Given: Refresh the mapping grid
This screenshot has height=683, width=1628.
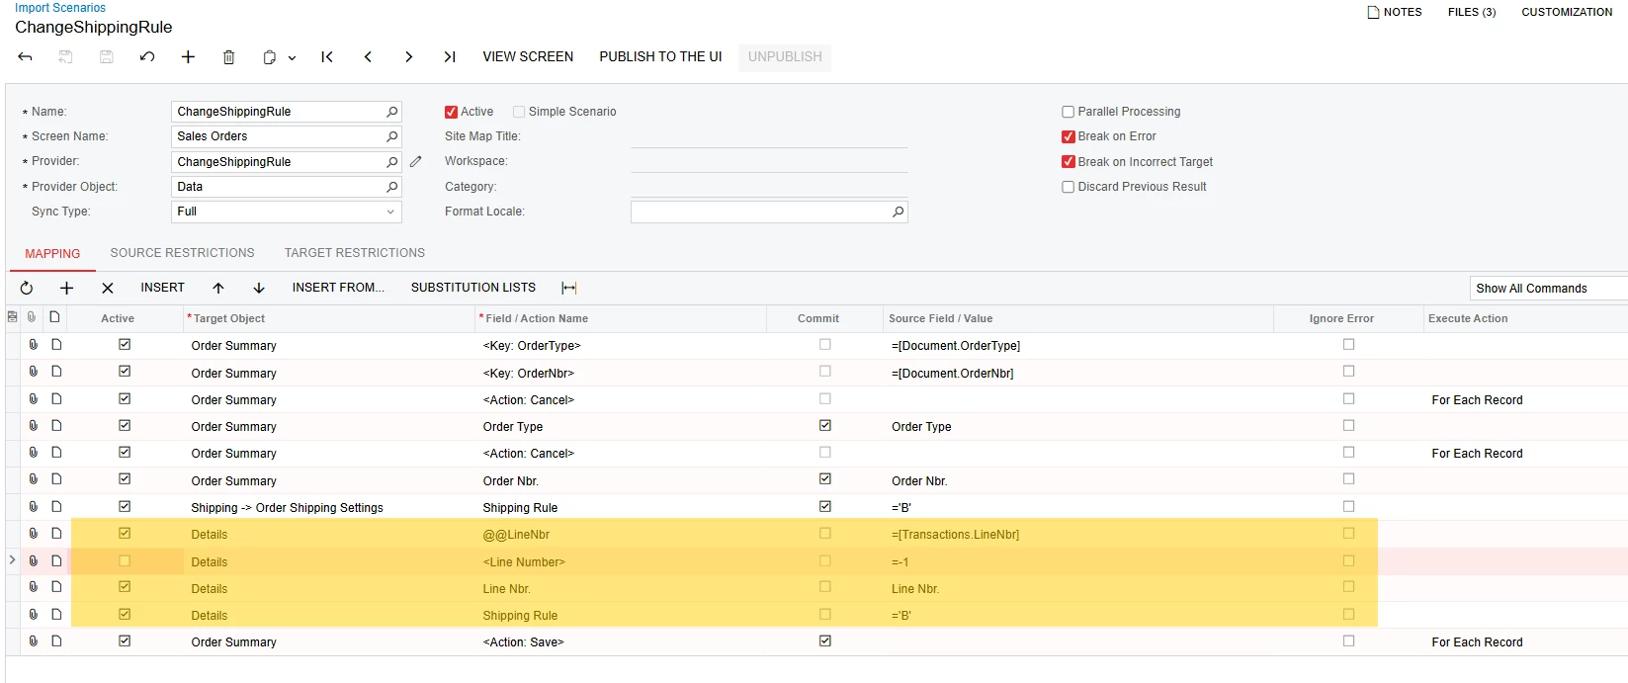Looking at the screenshot, I should (x=27, y=288).
